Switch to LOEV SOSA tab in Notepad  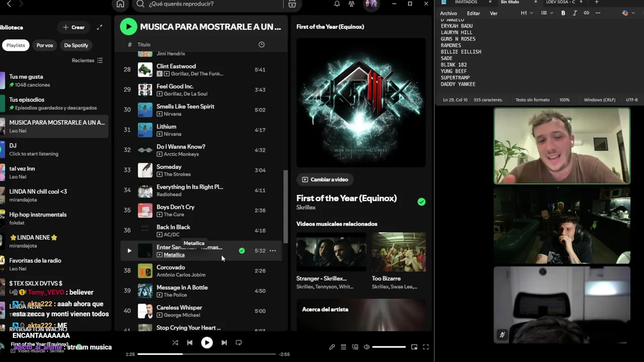coord(560,3)
